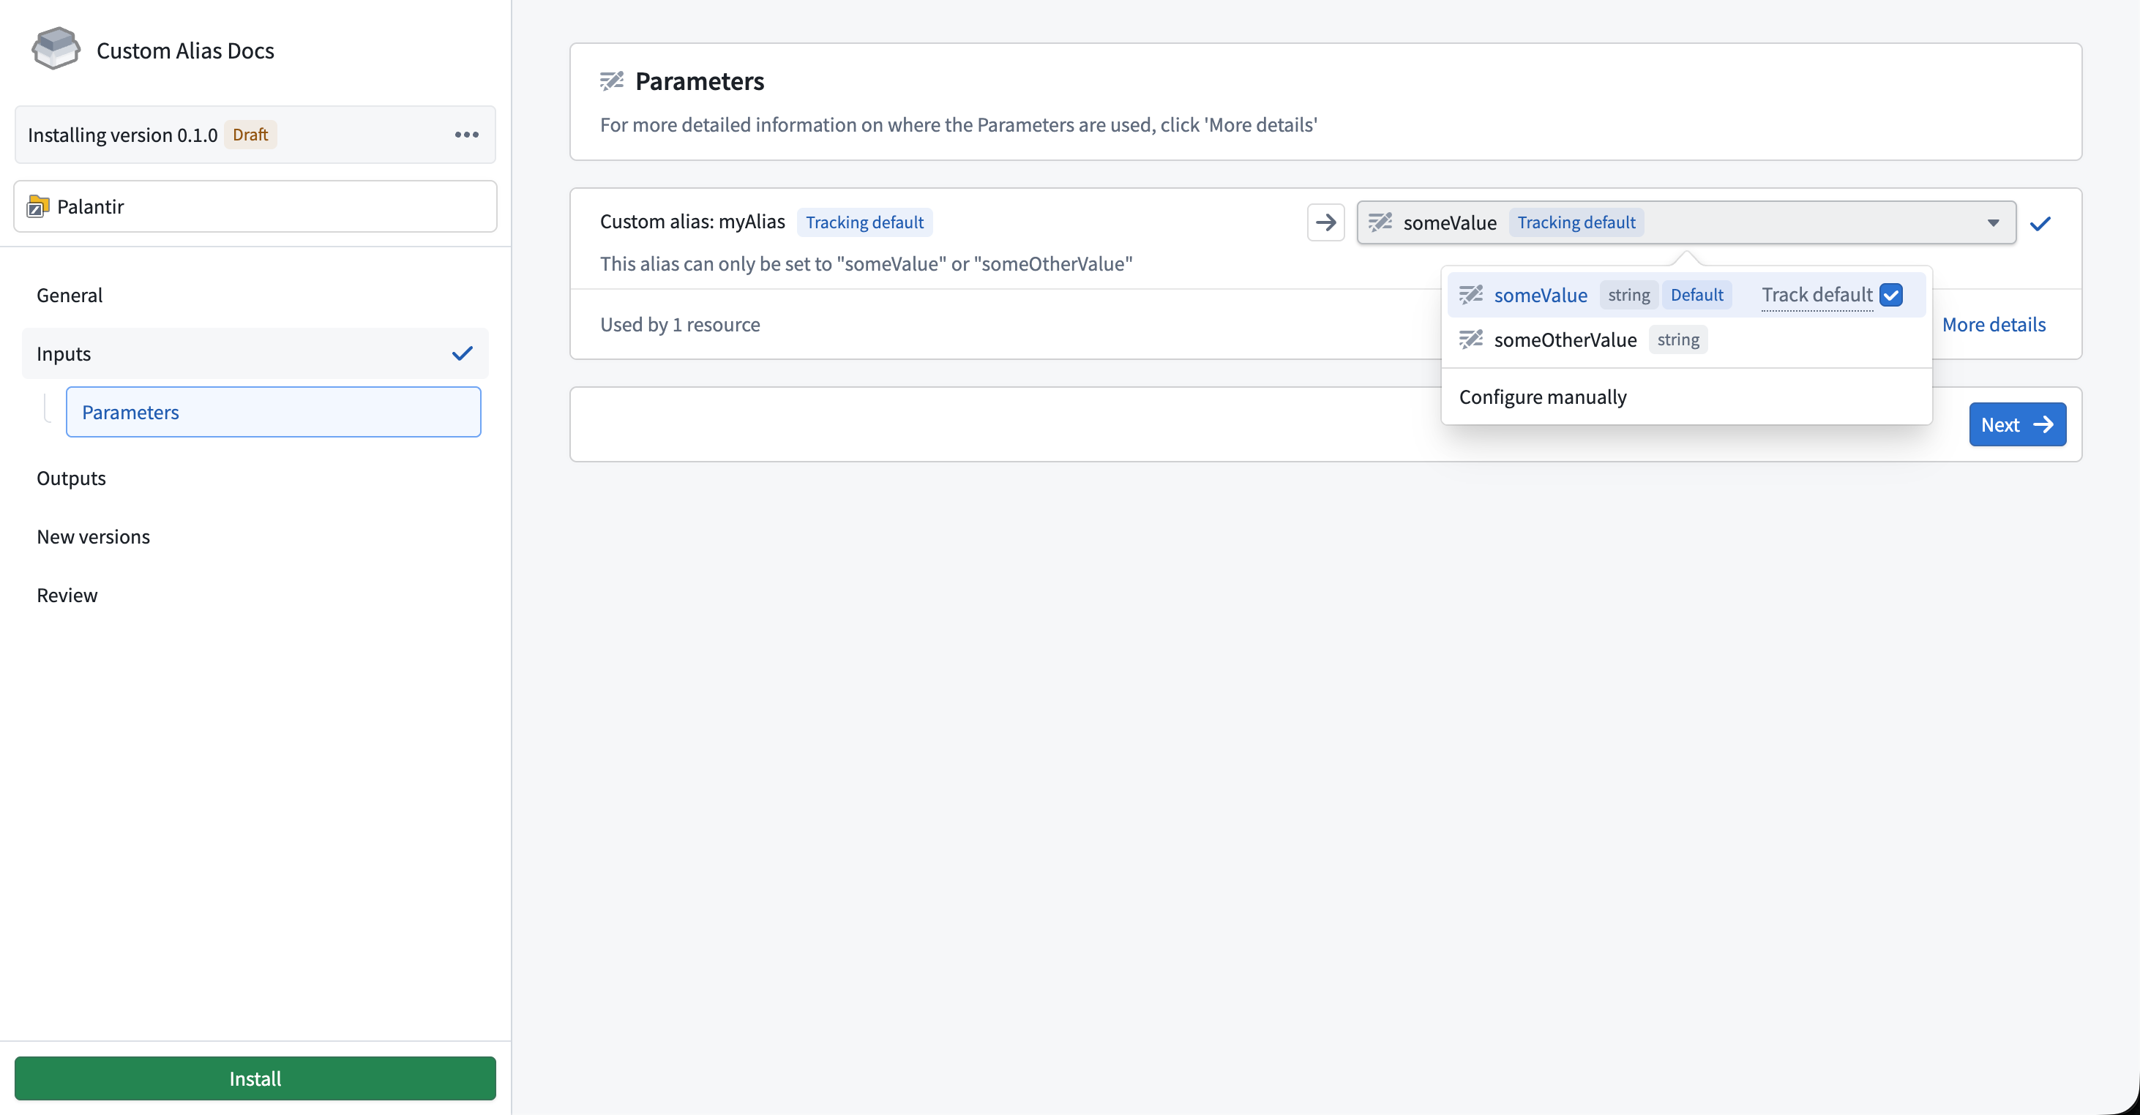Open the Review section

pos(67,594)
